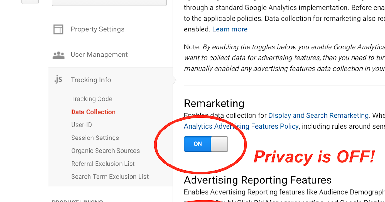Screen dimensions: 385x202
Task: Click the User Management sidebar entry
Action: click(x=99, y=55)
